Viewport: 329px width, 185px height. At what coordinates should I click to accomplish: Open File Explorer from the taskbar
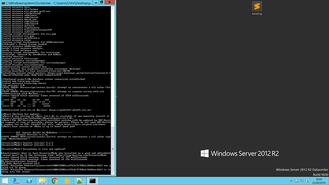coord(42,181)
